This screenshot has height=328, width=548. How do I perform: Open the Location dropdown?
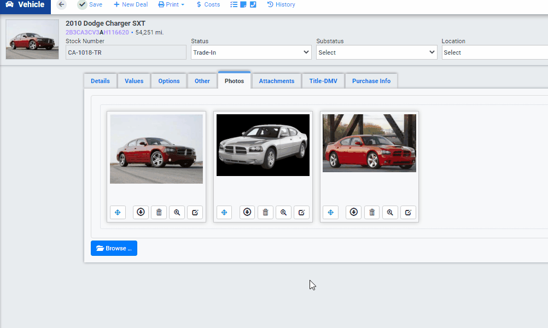495,52
